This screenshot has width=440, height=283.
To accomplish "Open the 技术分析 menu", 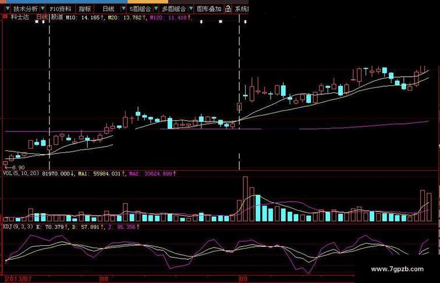I will point(25,9).
